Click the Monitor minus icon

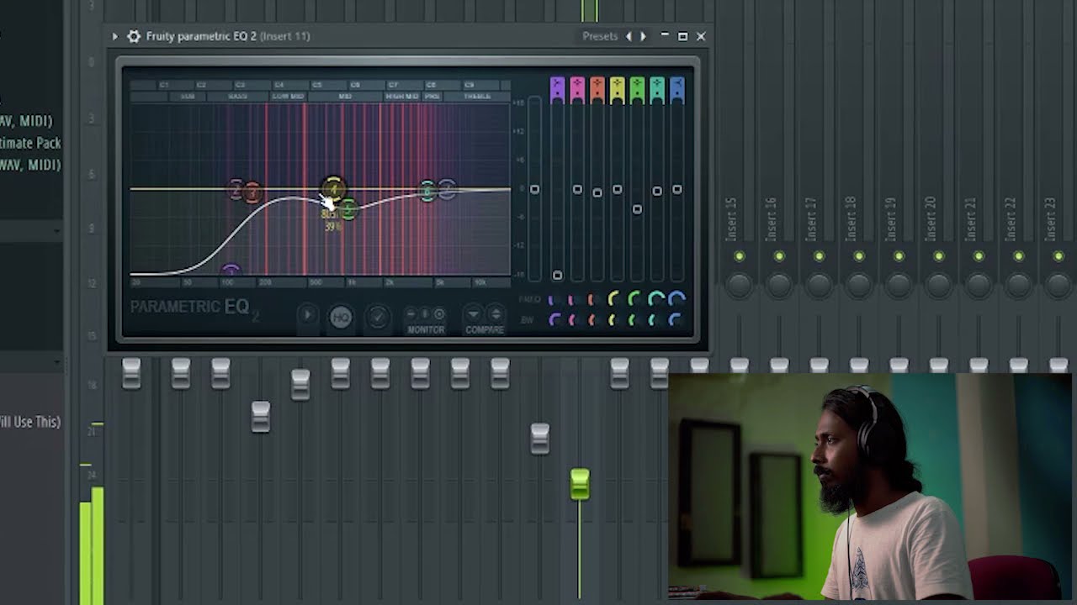coord(412,314)
